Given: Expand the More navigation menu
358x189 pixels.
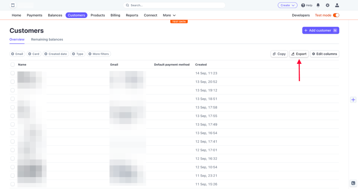Looking at the screenshot, I should 169,15.
